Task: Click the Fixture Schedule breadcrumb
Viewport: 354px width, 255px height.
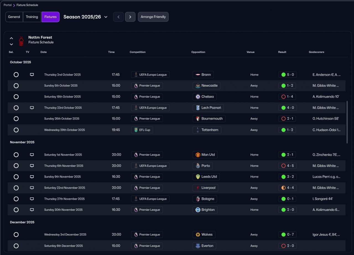Action: (x=27, y=5)
